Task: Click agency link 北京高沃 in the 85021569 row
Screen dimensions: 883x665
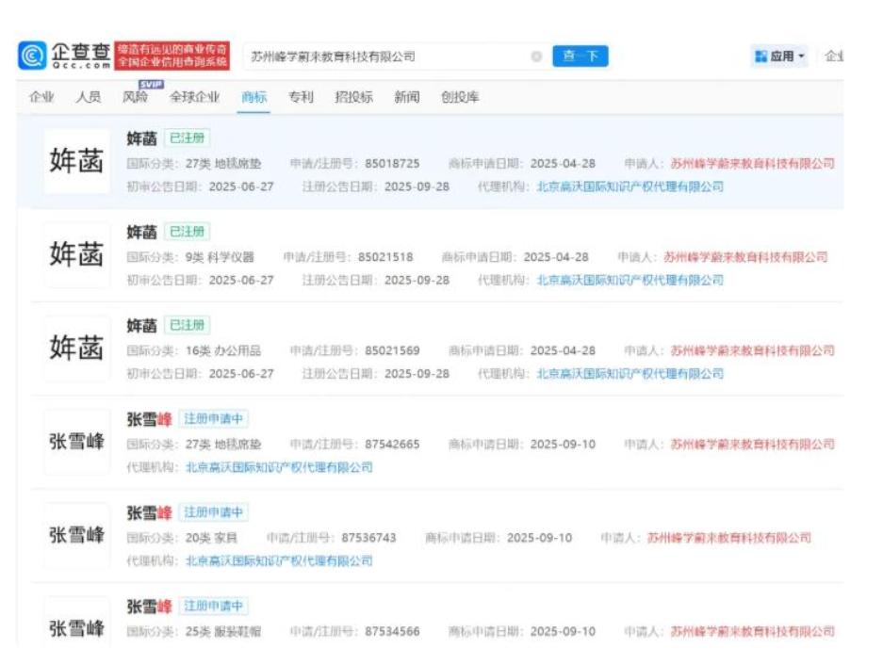Action: (x=630, y=374)
